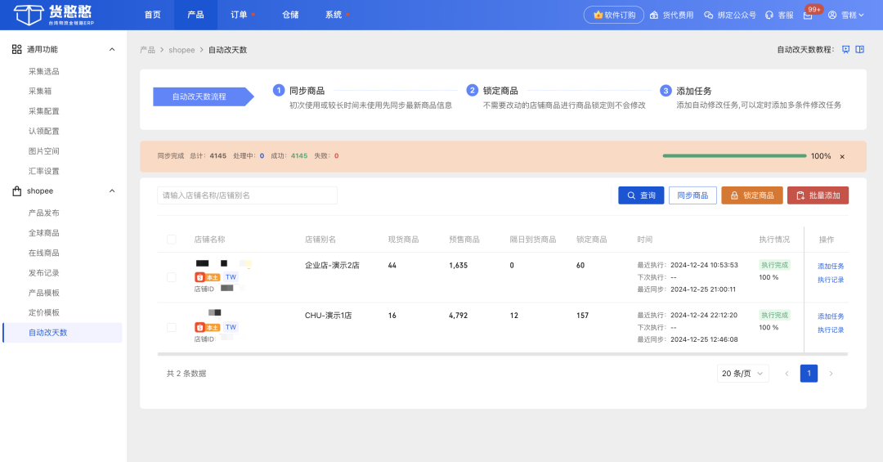Viewport: 883px width, 462px height.
Task: Click the Shopee icon in 企业店-演示2店 row
Action: point(199,277)
